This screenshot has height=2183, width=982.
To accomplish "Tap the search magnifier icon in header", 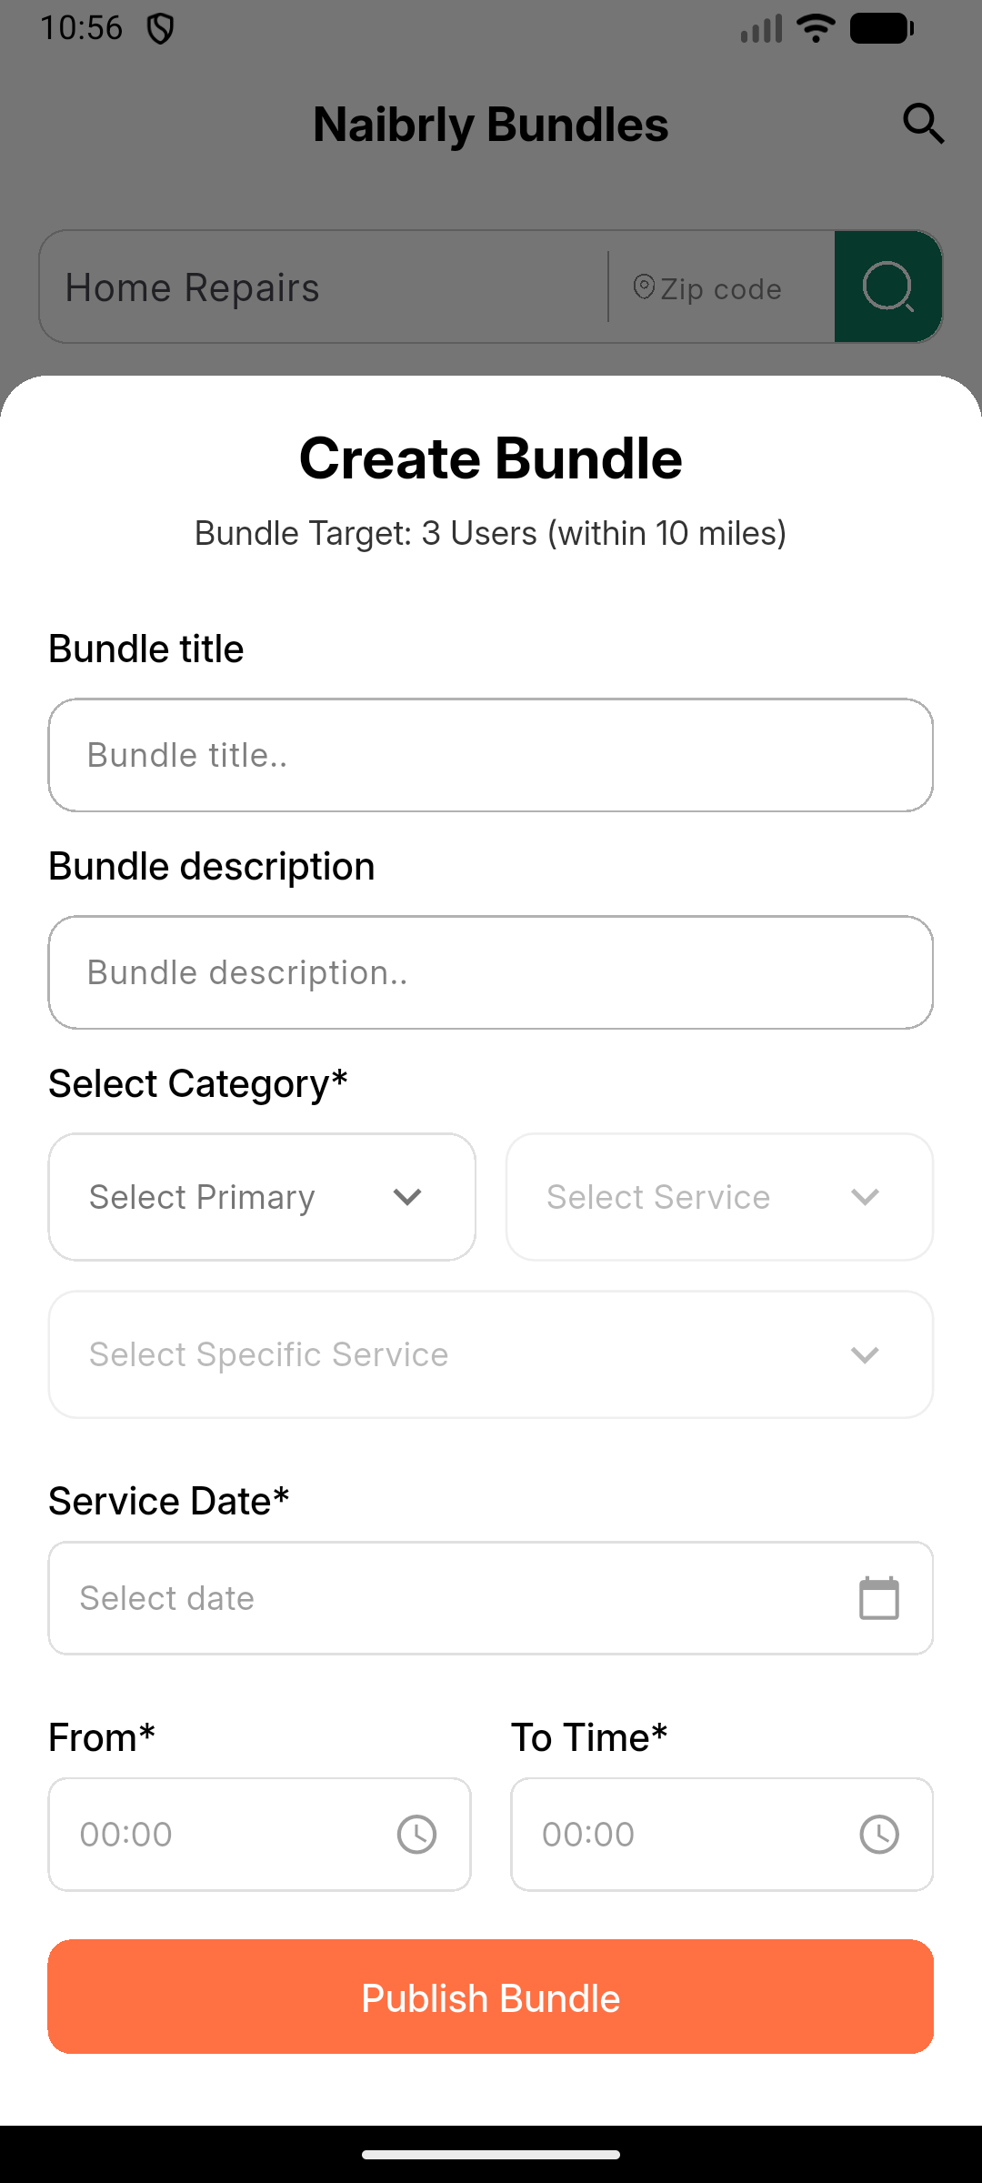I will tap(923, 124).
